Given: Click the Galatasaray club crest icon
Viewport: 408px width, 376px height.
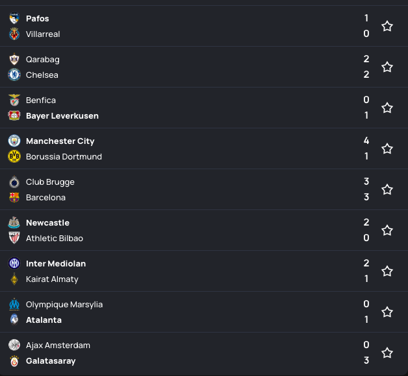Looking at the screenshot, I should 14,361.
